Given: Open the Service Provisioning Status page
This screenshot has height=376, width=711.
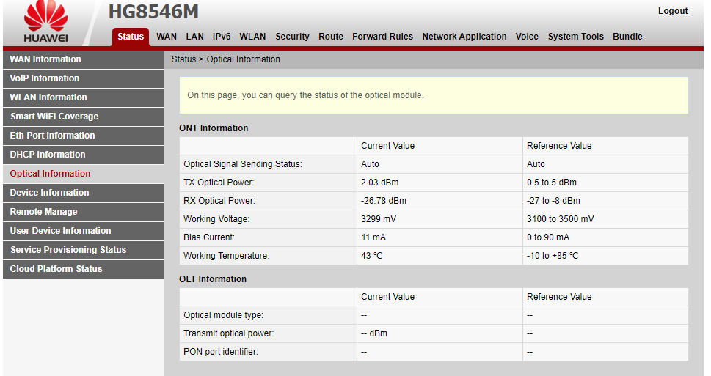Looking at the screenshot, I should coord(84,250).
